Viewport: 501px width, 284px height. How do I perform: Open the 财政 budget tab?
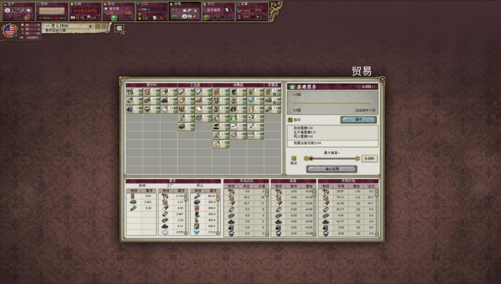(x=51, y=11)
